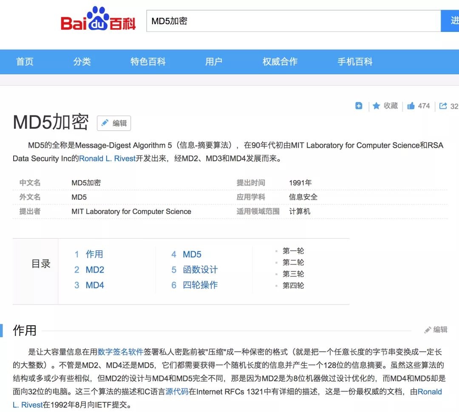Image resolution: width=459 pixels, height=412 pixels.
Task: Click the 适用领域范围 field label
Action: click(258, 212)
